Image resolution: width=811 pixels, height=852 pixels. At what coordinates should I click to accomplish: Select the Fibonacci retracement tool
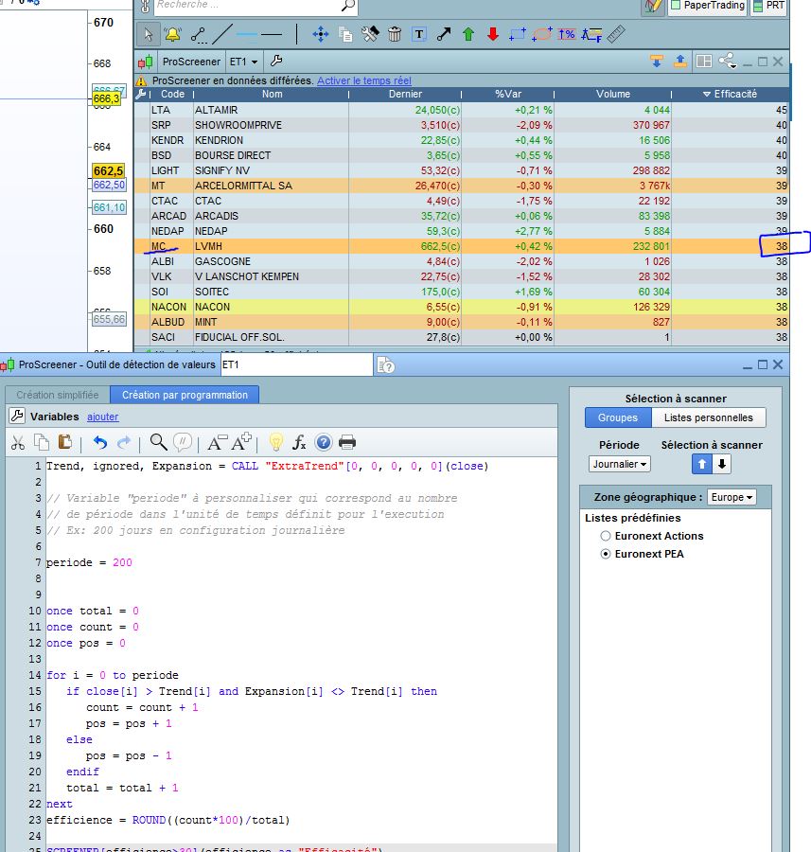click(x=591, y=35)
